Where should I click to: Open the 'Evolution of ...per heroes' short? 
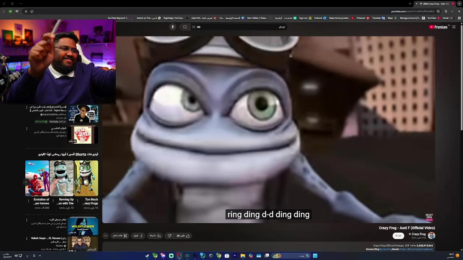point(37,178)
